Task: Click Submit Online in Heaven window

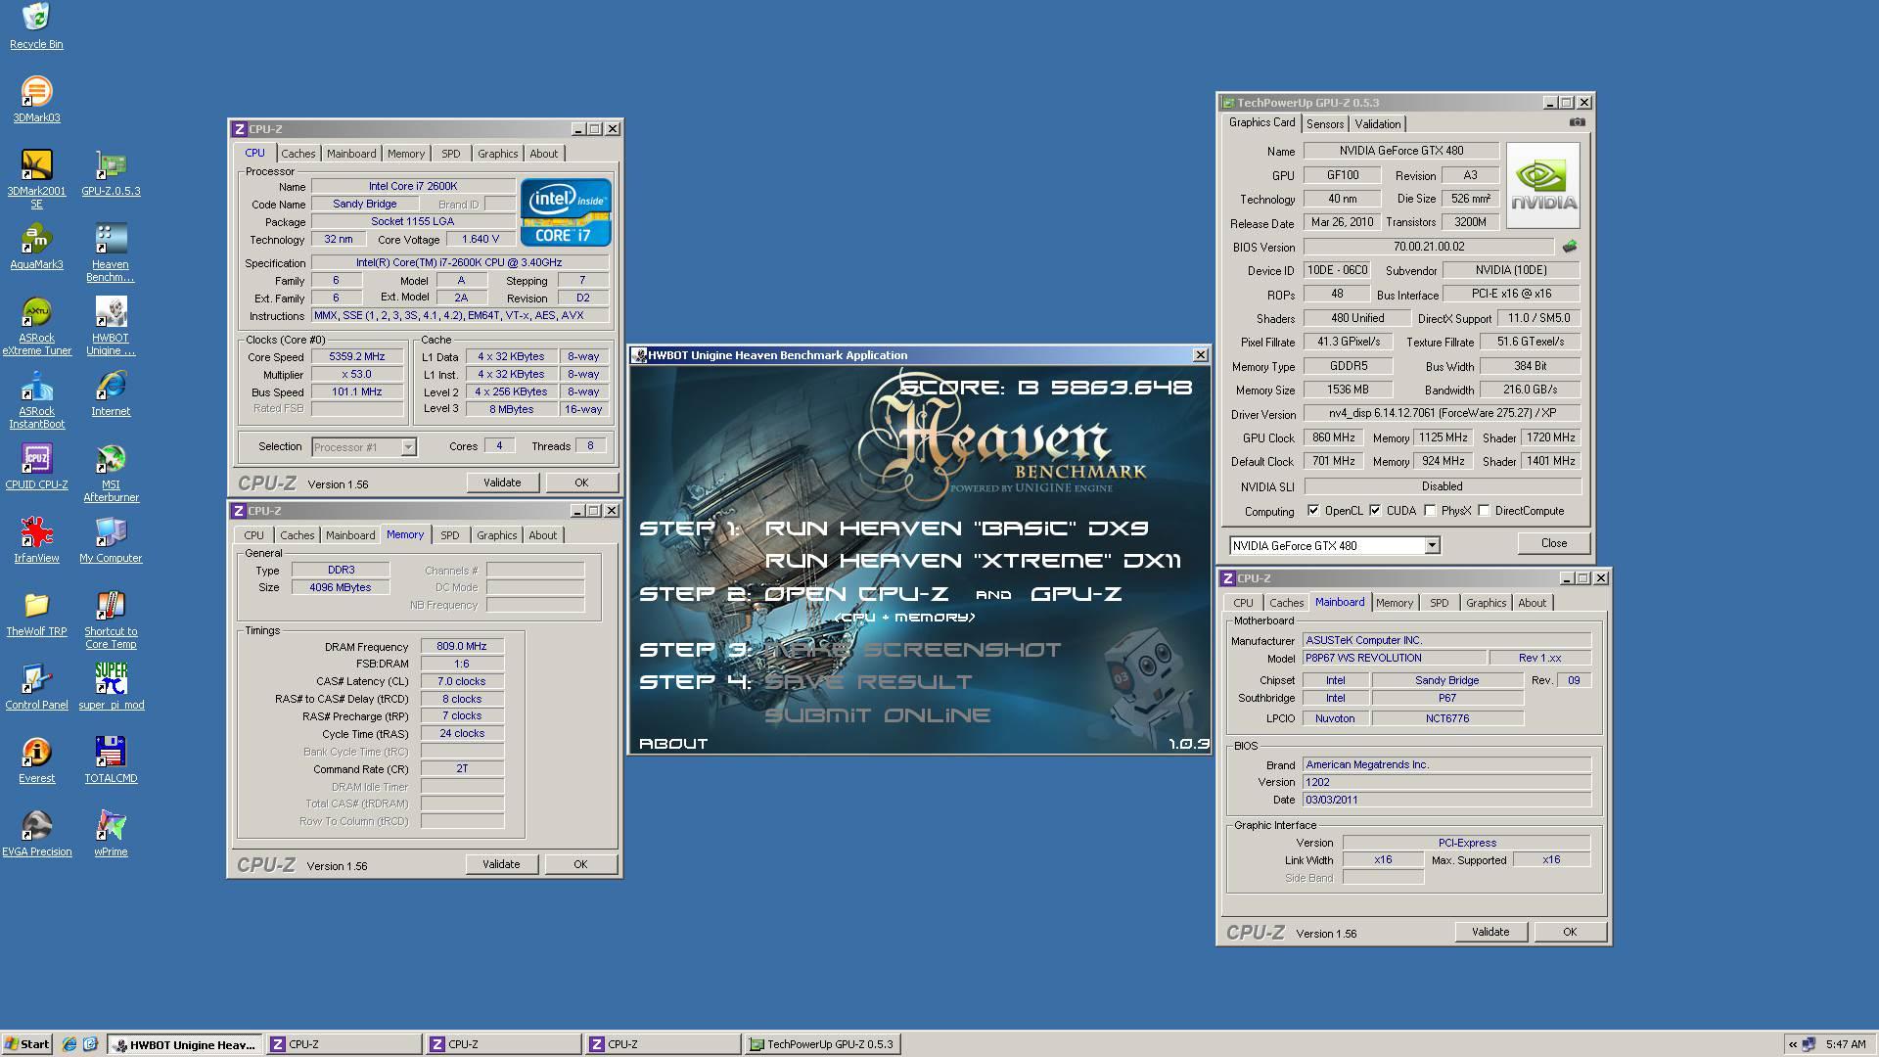Action: 877,715
